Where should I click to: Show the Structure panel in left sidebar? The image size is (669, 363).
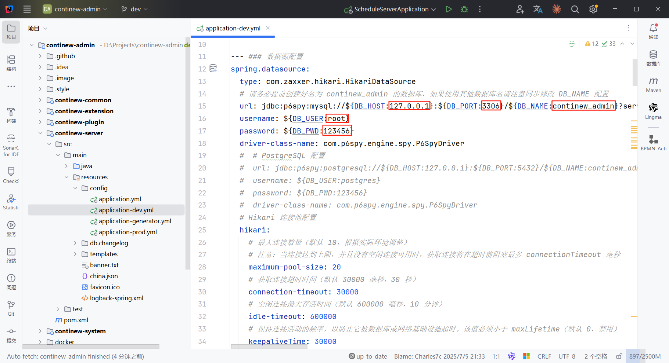[11, 63]
